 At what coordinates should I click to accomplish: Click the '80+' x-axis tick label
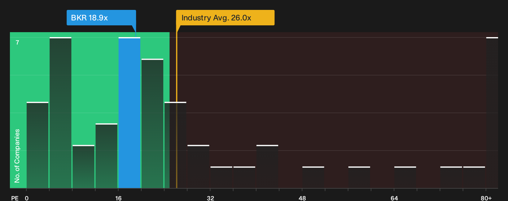click(486, 198)
